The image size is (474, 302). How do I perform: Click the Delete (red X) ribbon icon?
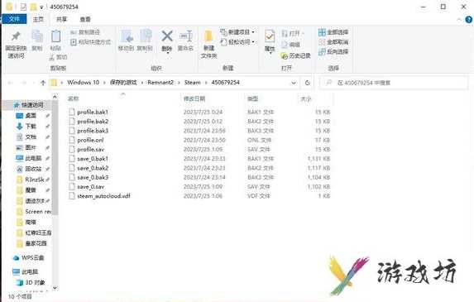(x=167, y=36)
